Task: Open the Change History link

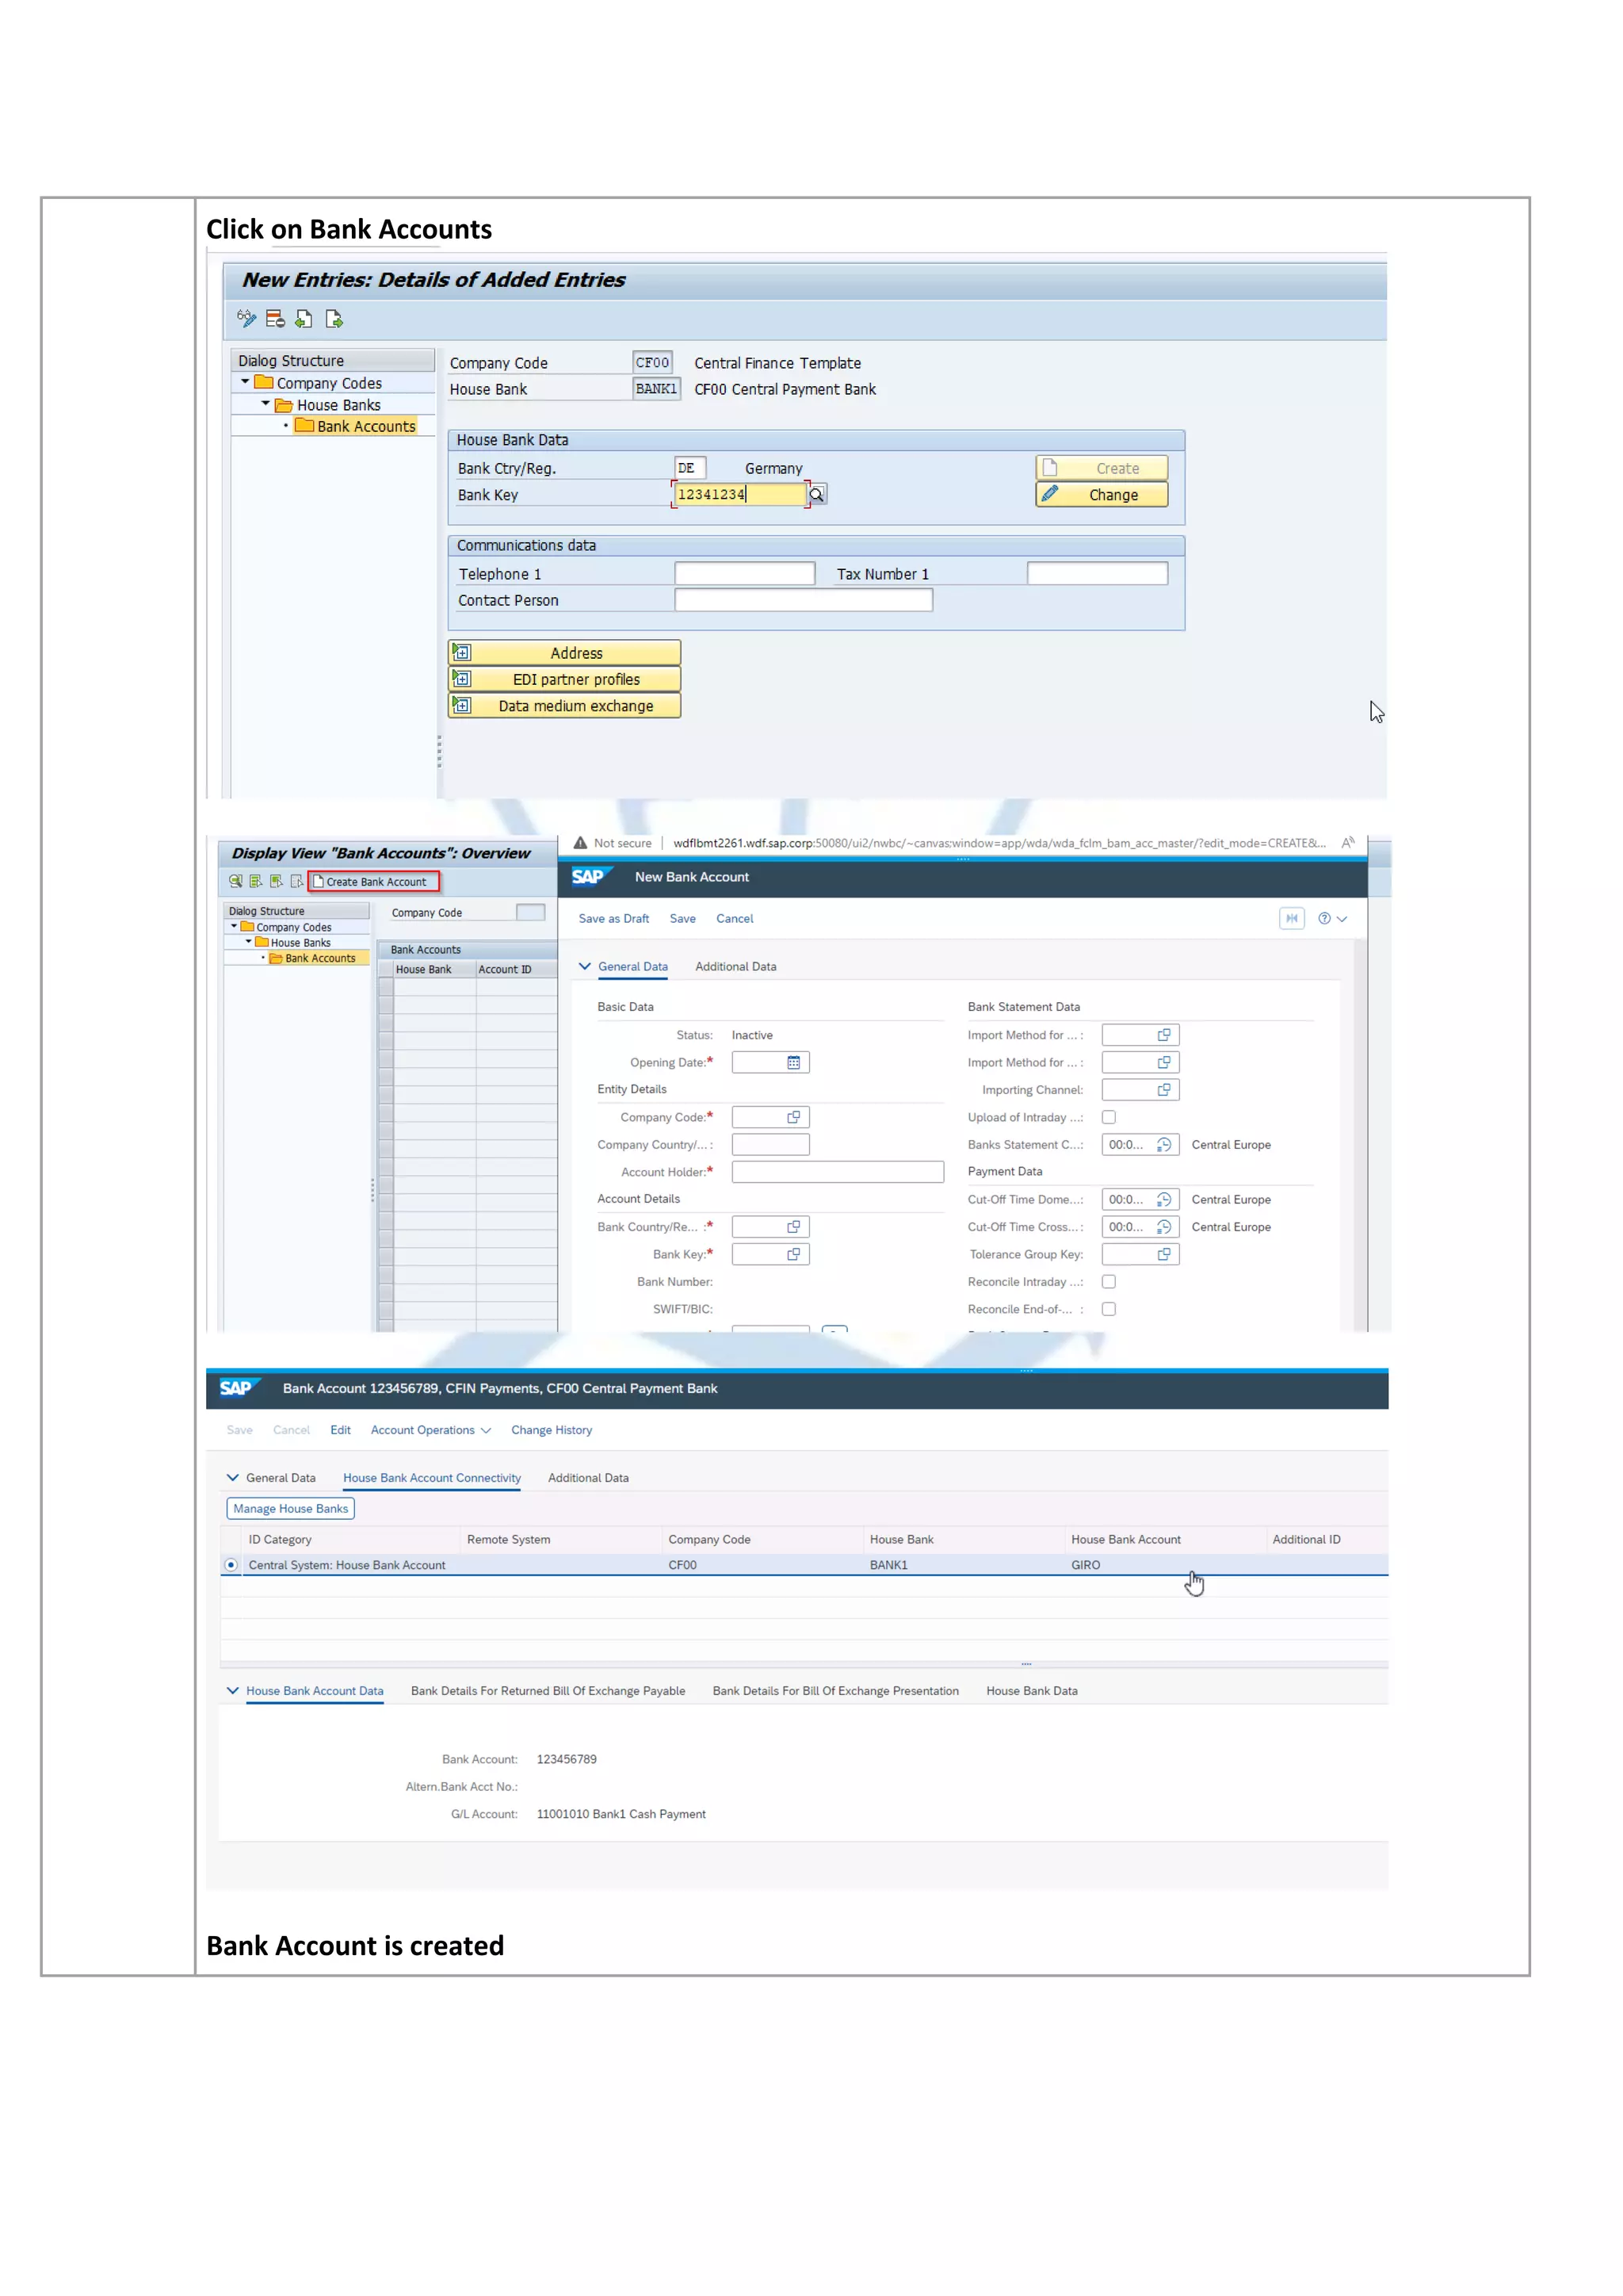Action: [552, 1430]
